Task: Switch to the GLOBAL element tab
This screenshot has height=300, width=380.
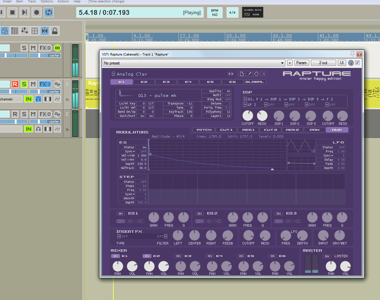Action: (255, 82)
